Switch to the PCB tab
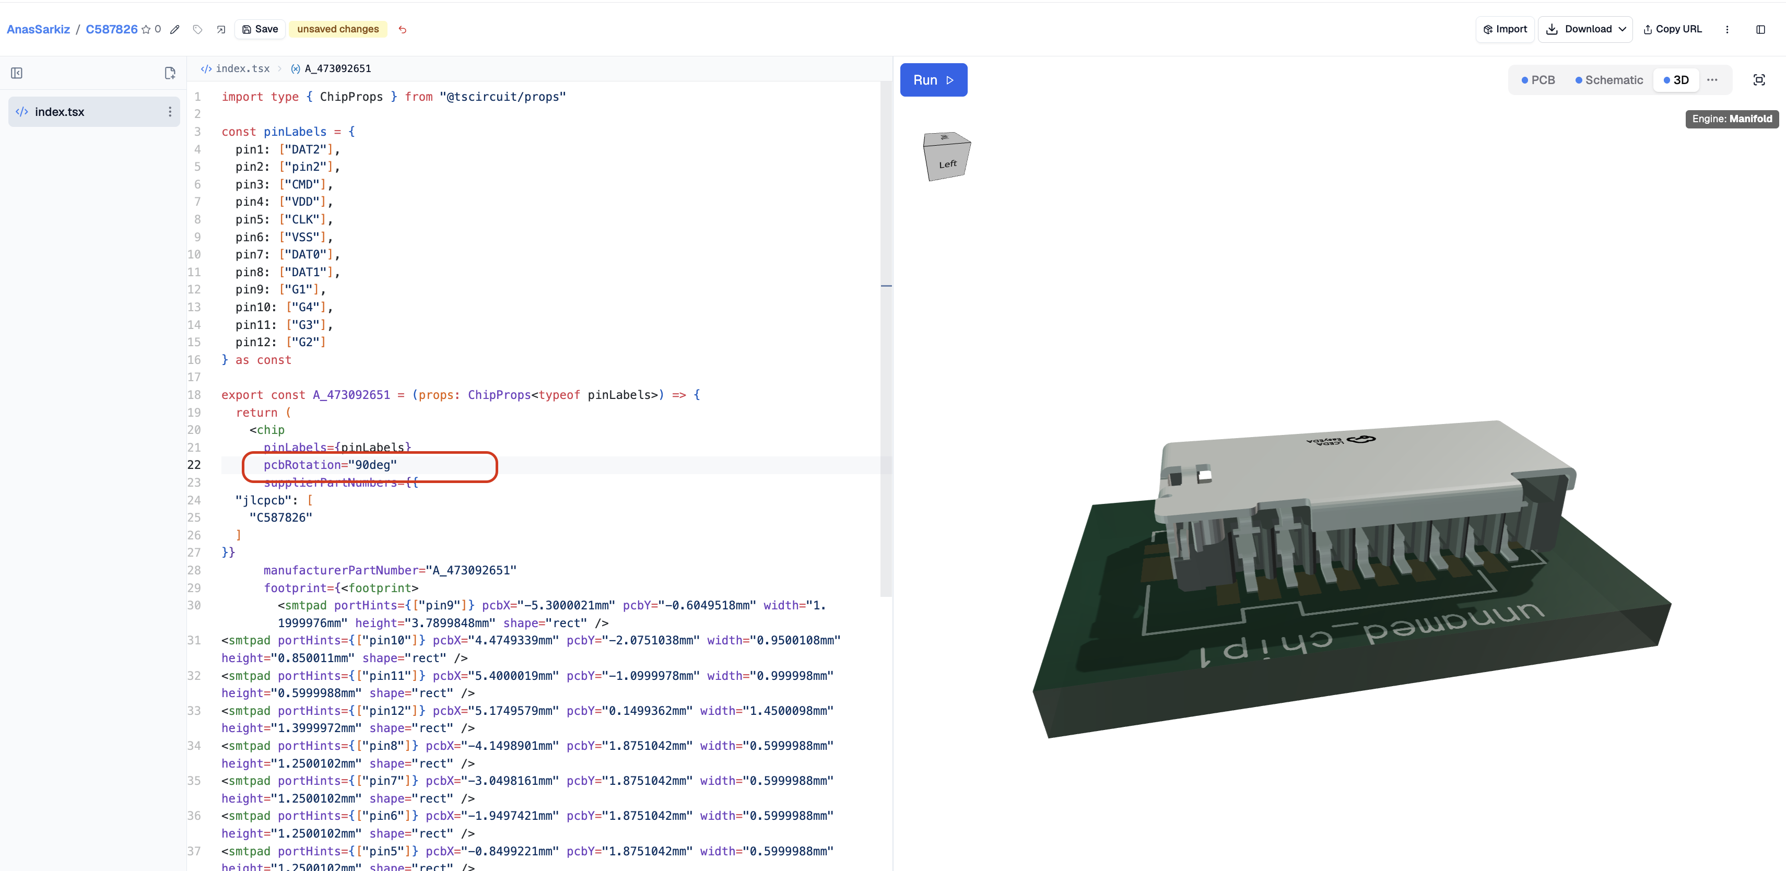The image size is (1786, 871). pos(1538,80)
